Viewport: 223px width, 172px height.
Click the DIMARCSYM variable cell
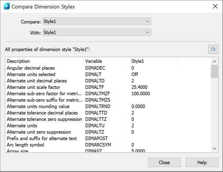[98, 145]
